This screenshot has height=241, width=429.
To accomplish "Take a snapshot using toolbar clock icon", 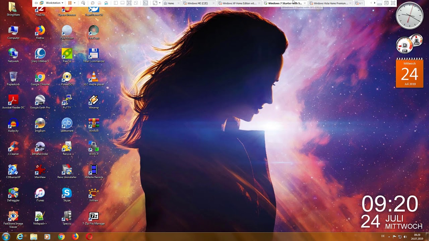I will (93, 3).
